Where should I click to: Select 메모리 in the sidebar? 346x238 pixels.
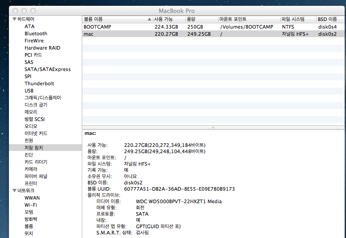click(x=31, y=112)
